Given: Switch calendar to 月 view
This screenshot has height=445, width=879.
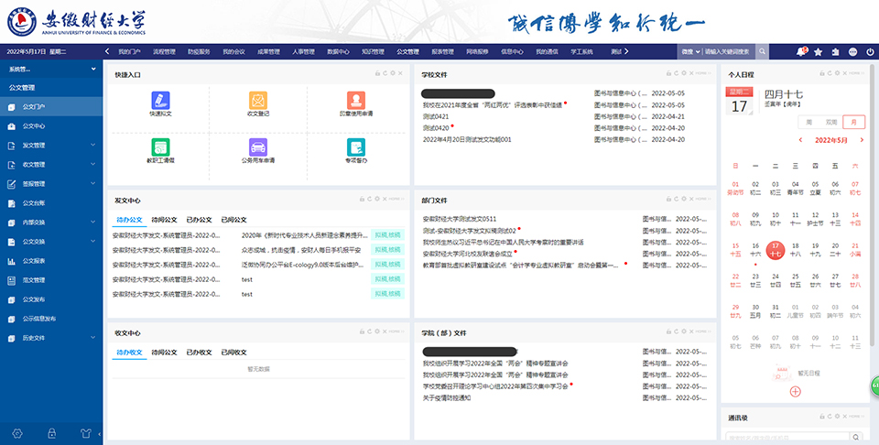Looking at the screenshot, I should 853,122.
